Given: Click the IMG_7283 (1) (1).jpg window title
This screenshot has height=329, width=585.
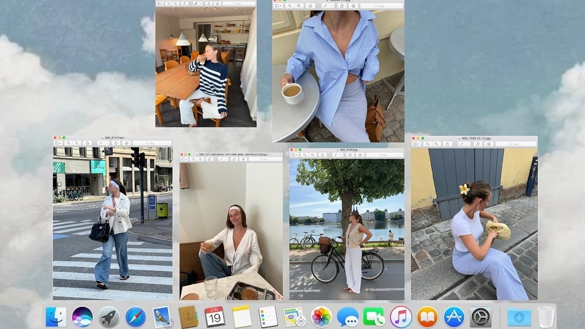Looking at the screenshot, I should coord(476,138).
